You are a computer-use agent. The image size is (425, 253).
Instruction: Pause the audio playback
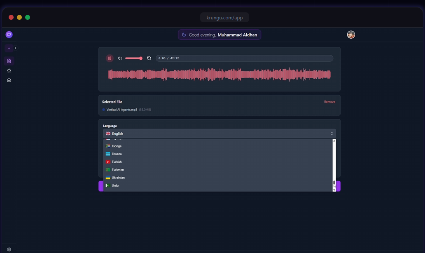[x=110, y=59]
